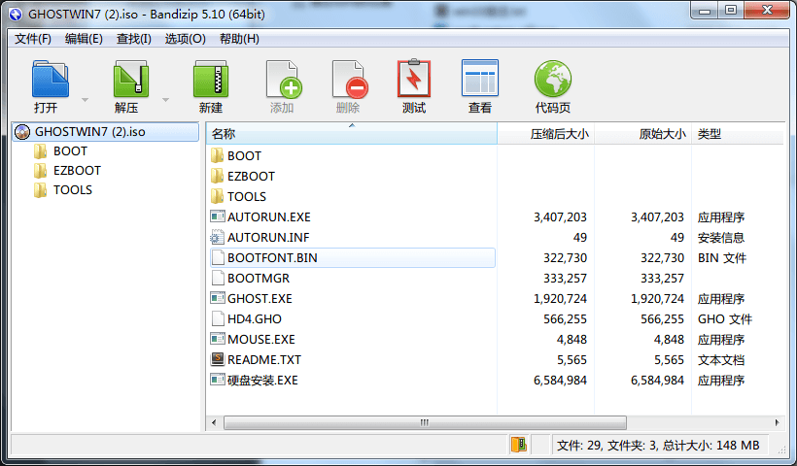Screen dimensions: 797x466
Task: Click the 新建 (New archive) icon
Action: coord(210,80)
